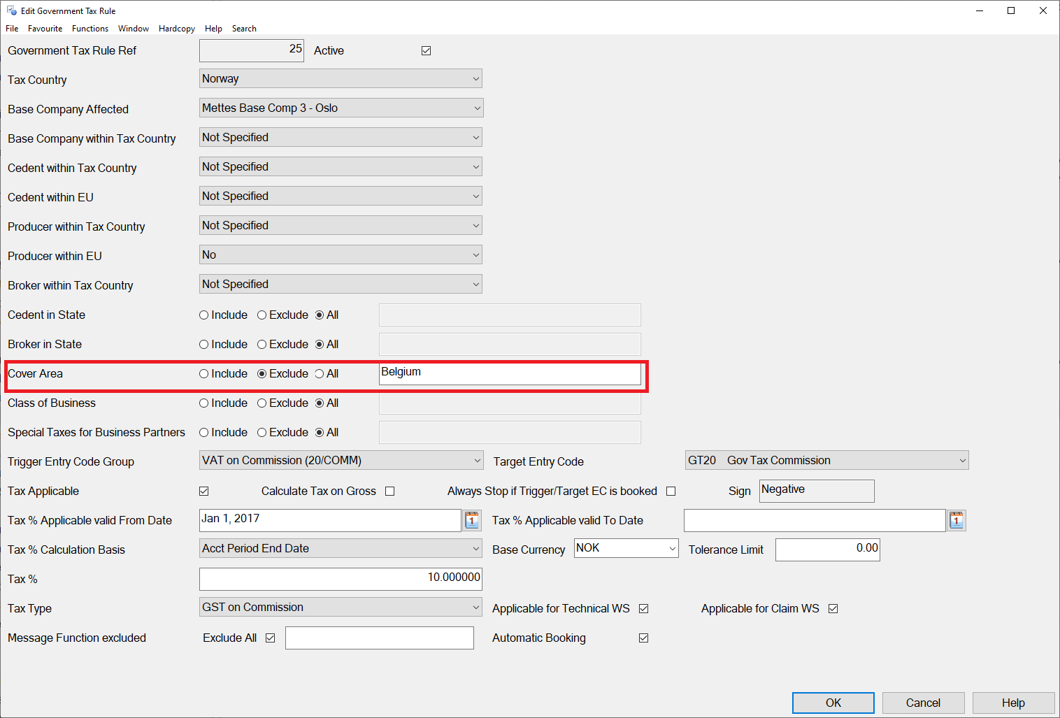Open the Functions menu
This screenshot has height=718, width=1060.
(90, 29)
